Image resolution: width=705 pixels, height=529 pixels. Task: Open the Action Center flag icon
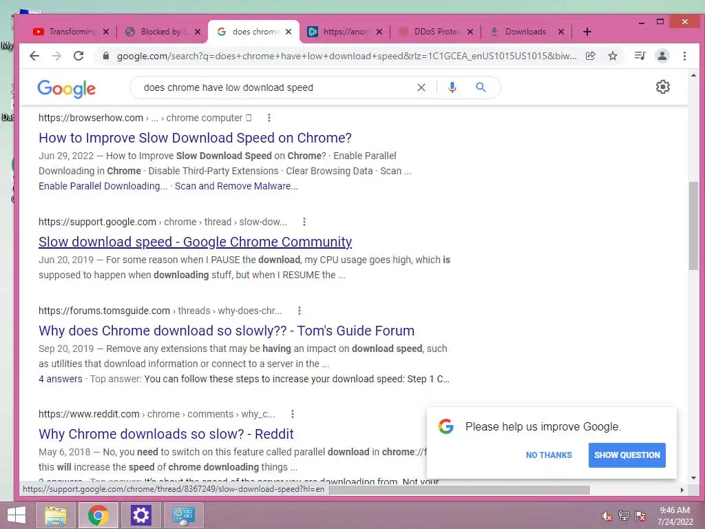tap(640, 516)
